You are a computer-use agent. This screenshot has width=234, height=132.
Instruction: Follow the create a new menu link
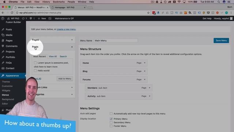click(x=66, y=29)
